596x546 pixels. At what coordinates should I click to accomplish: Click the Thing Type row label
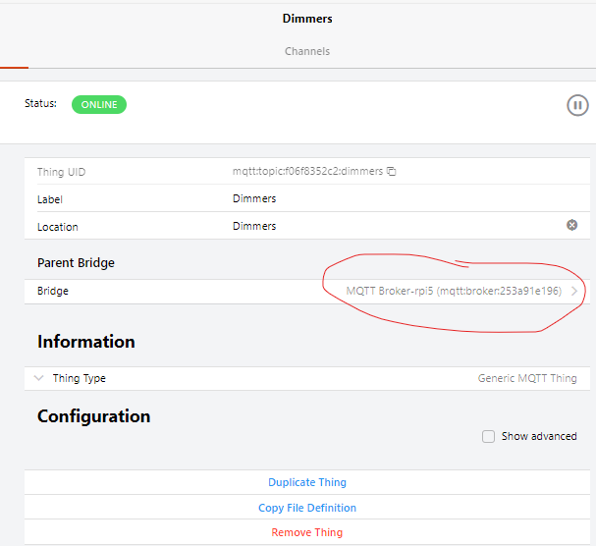(x=80, y=378)
